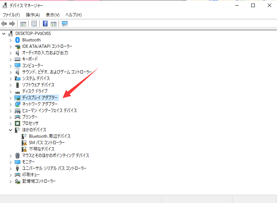
Task: Click the Bluetooth category icon
Action: (18, 40)
